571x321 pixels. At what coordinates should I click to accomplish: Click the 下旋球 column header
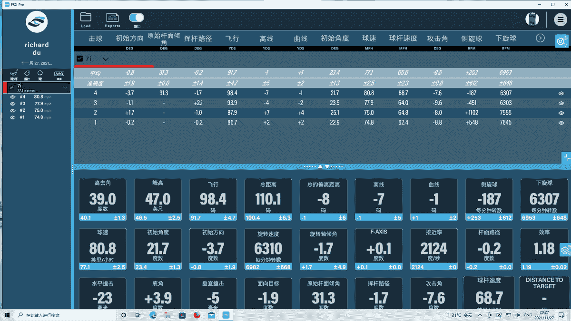[x=506, y=38]
